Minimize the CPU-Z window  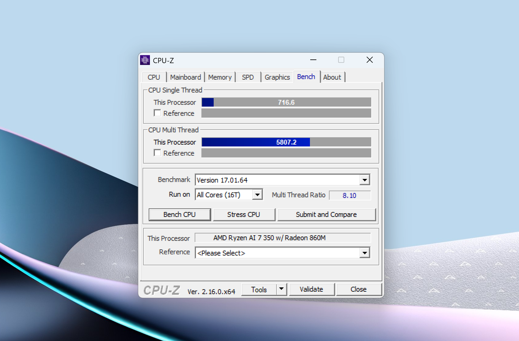(x=313, y=60)
